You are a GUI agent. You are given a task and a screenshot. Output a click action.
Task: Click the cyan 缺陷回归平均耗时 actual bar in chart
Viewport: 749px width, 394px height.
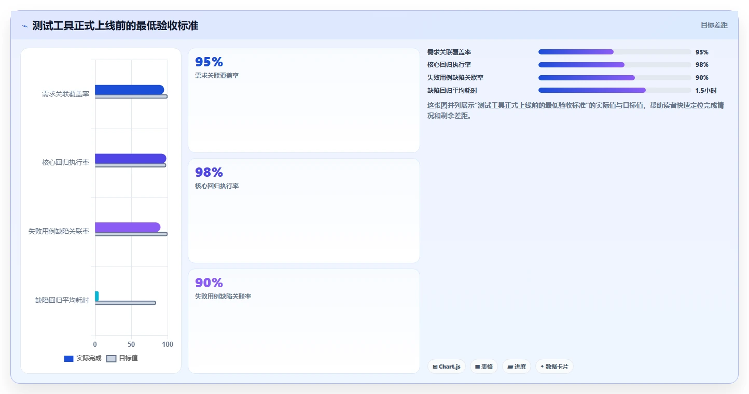(x=96, y=296)
